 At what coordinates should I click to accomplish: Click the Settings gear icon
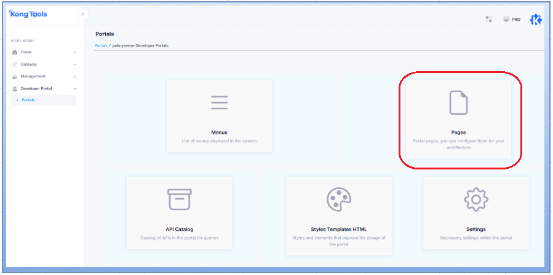click(x=475, y=199)
